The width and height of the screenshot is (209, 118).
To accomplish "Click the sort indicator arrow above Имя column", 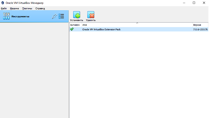I will (x=137, y=23).
